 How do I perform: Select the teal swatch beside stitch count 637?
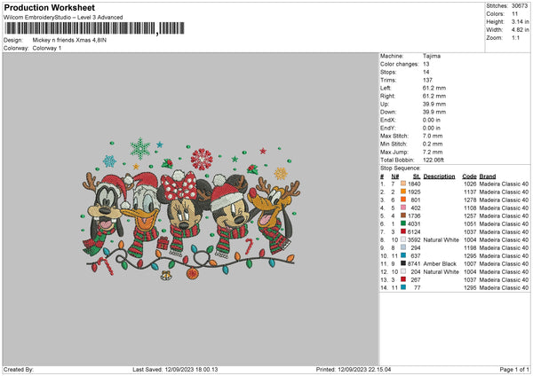click(x=403, y=255)
